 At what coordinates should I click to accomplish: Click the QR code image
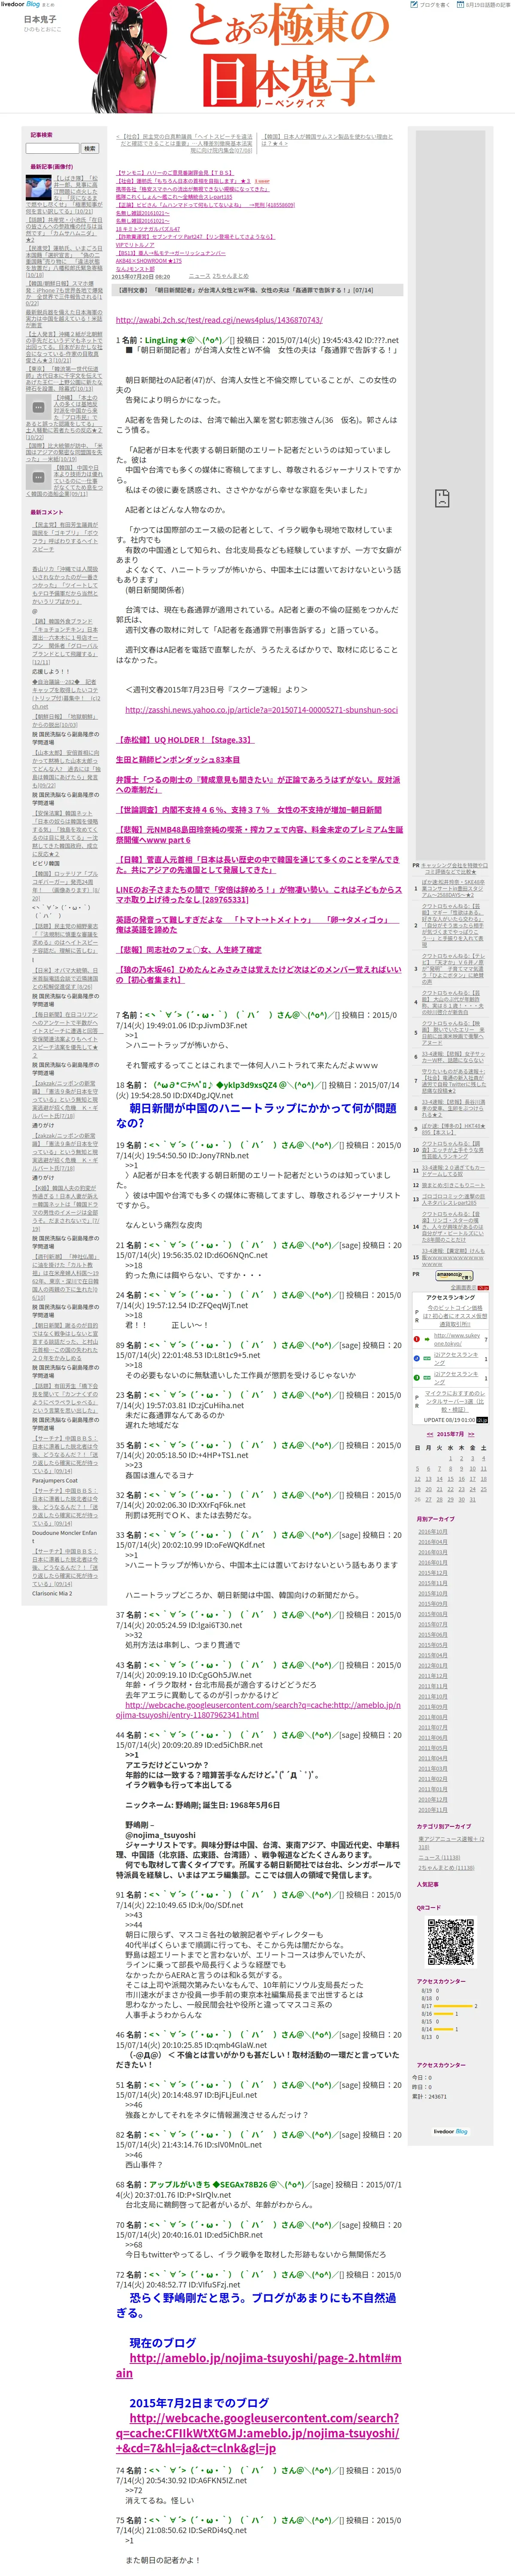pos(451,1941)
